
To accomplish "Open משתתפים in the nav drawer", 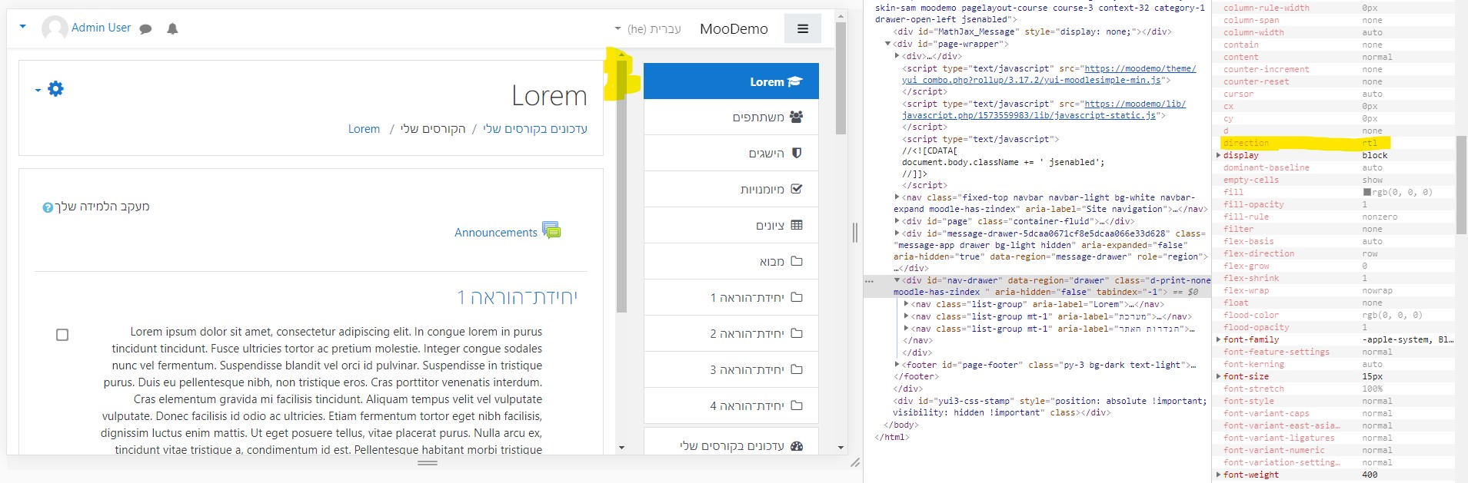I will click(x=731, y=117).
